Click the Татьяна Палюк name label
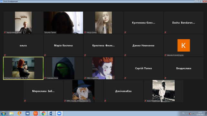The image size is (207, 116). click(50, 32)
